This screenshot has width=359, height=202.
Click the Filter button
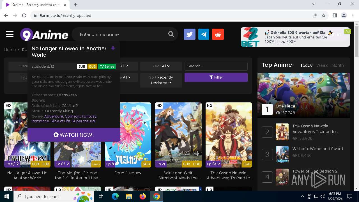[x=216, y=77]
